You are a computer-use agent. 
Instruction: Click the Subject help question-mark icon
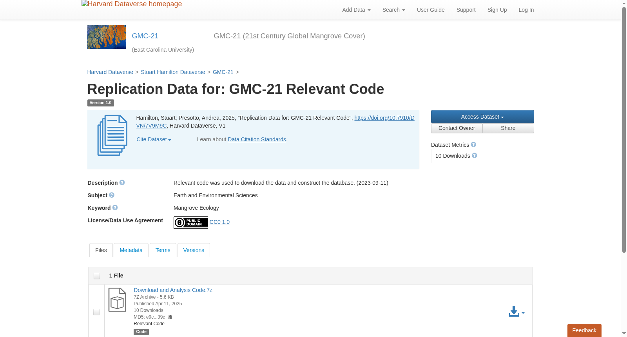pyautogui.click(x=112, y=195)
